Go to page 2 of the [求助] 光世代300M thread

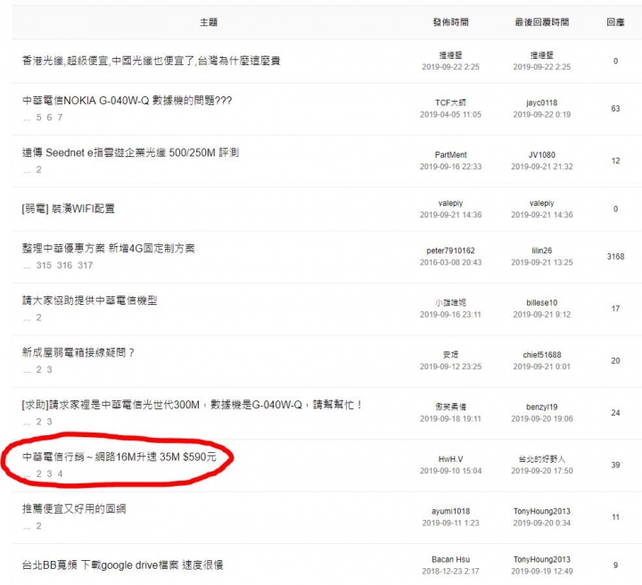tap(38, 422)
